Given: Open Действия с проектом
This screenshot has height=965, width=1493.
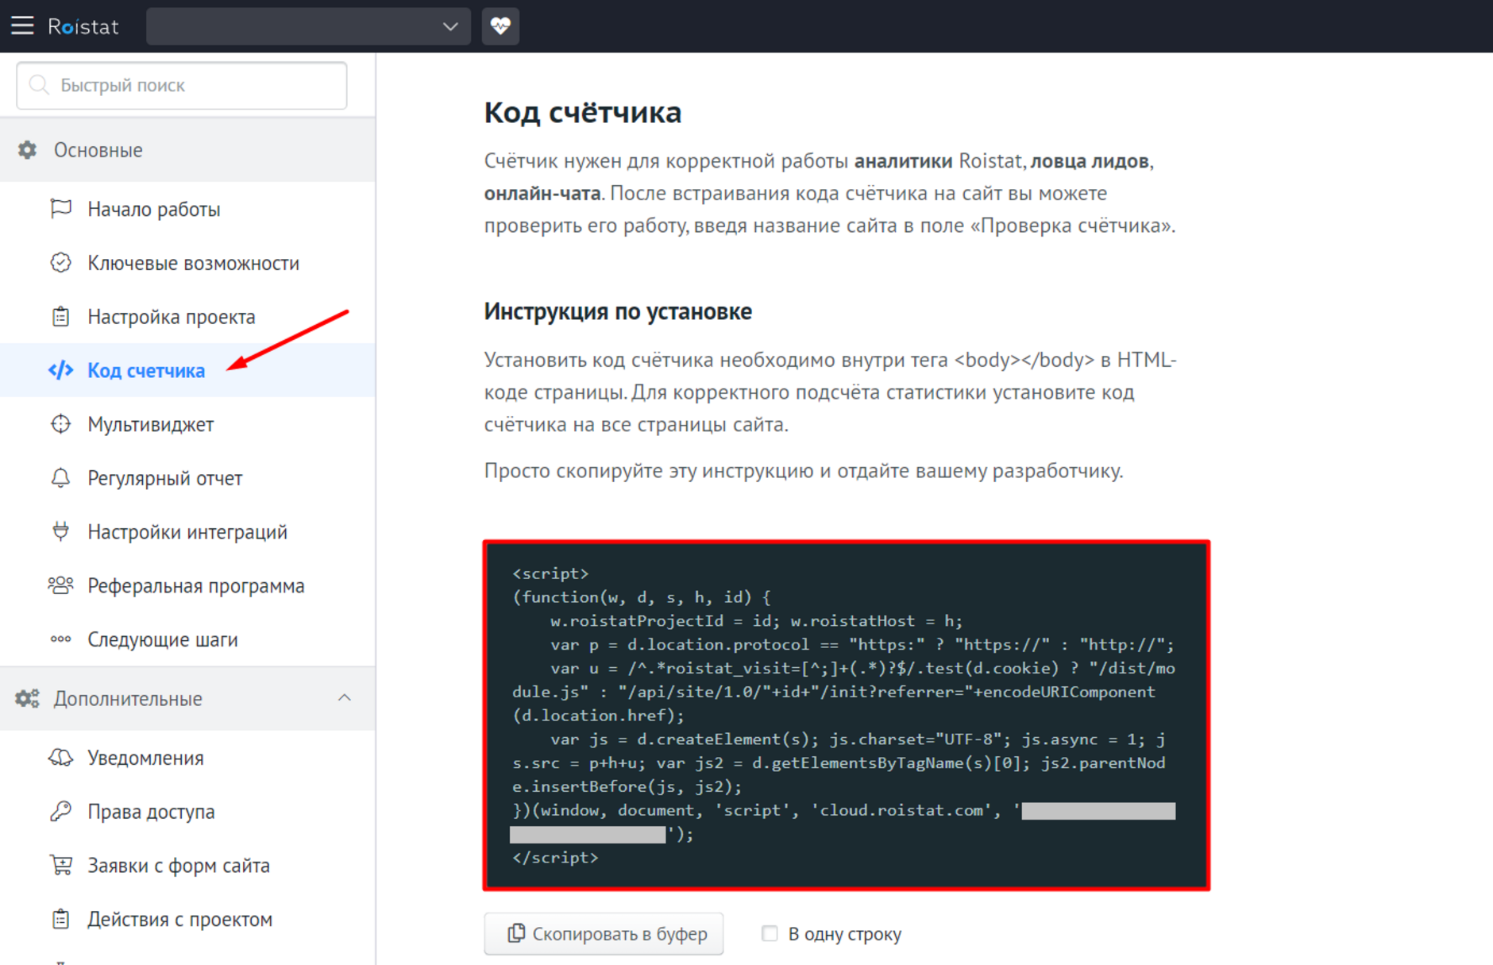Looking at the screenshot, I should (x=180, y=919).
